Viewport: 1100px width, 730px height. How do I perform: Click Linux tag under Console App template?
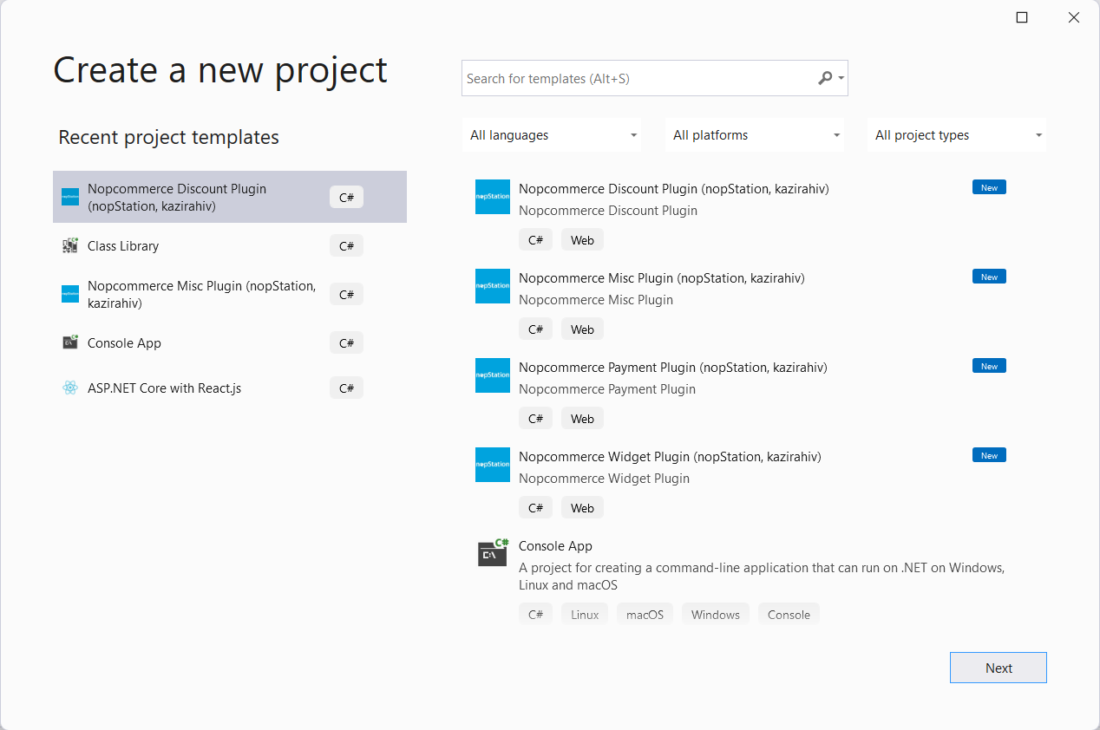click(x=585, y=615)
